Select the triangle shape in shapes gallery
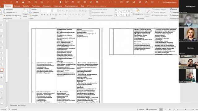The width and height of the screenshot is (198, 111). point(116,12)
